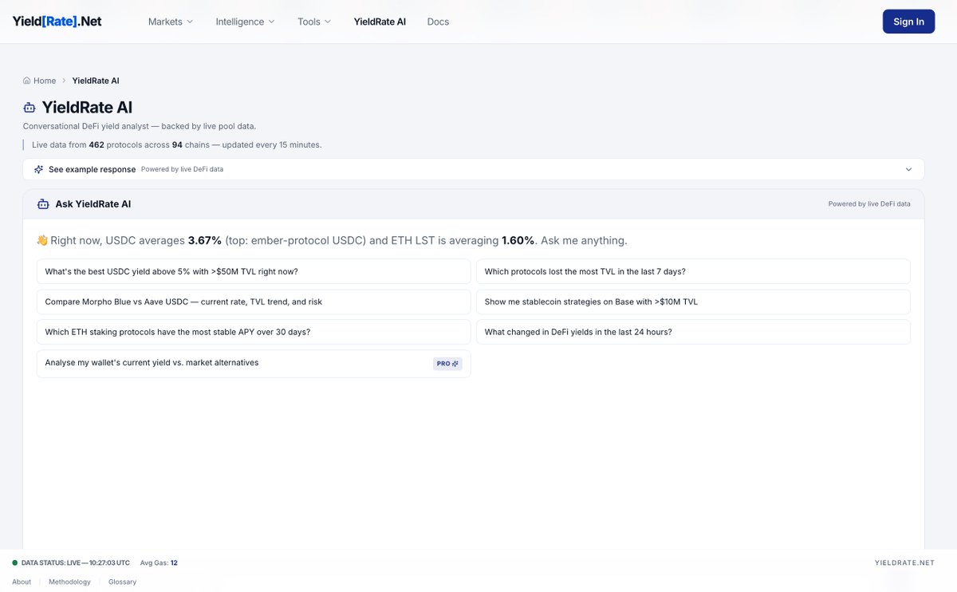
Task: Click the 3.67% USDC average value
Action: (205, 240)
